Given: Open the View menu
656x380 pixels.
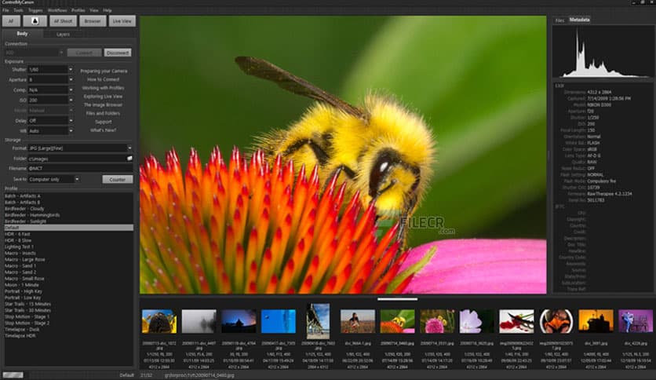Looking at the screenshot, I should pyautogui.click(x=94, y=10).
